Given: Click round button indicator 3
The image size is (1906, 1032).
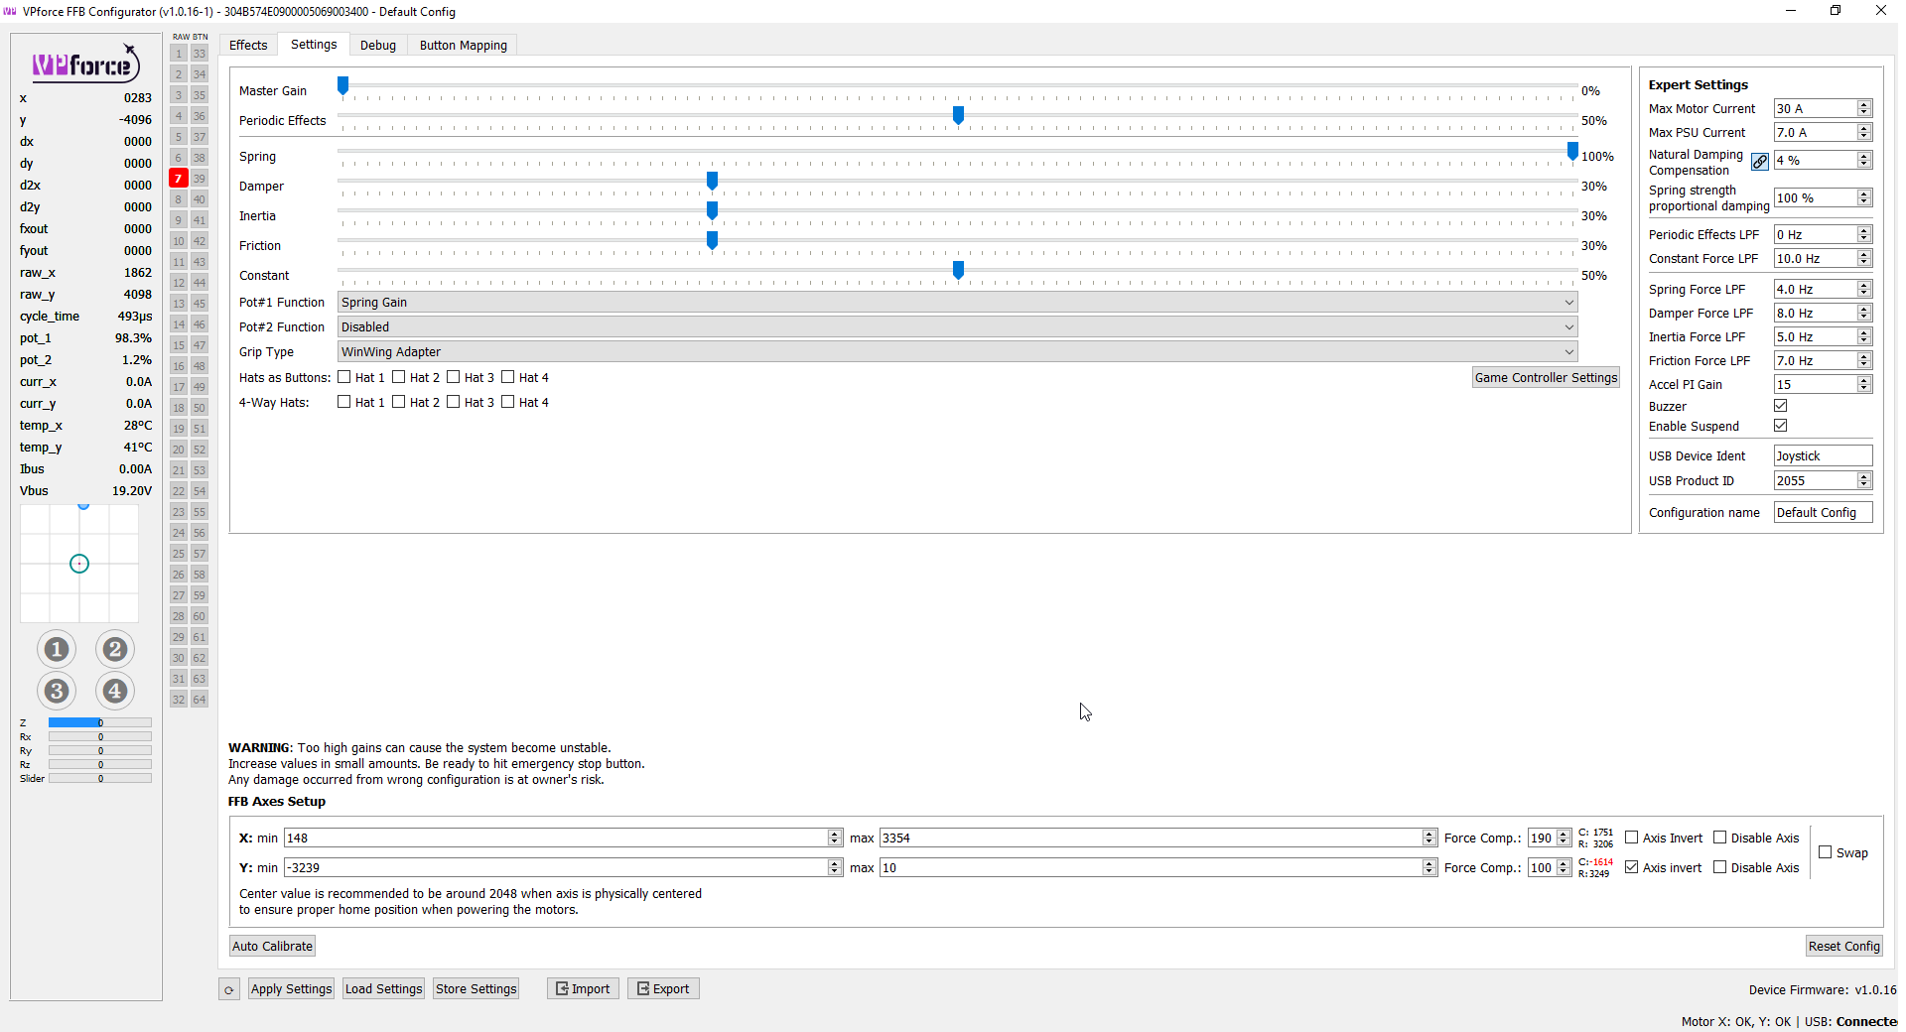Looking at the screenshot, I should (x=57, y=691).
